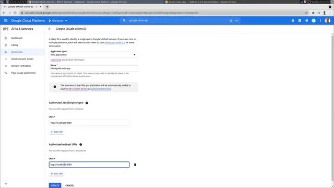Reload the page
Screen dimensions: 334x188
click(x=15, y=13)
